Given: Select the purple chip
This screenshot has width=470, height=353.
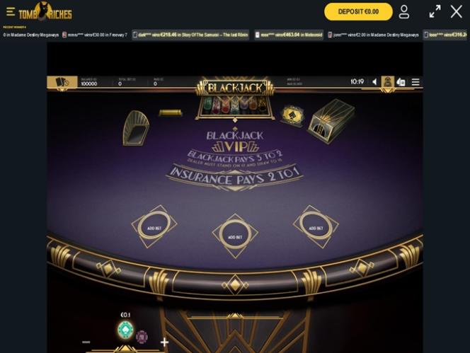Looking at the screenshot, I should pos(142,337).
